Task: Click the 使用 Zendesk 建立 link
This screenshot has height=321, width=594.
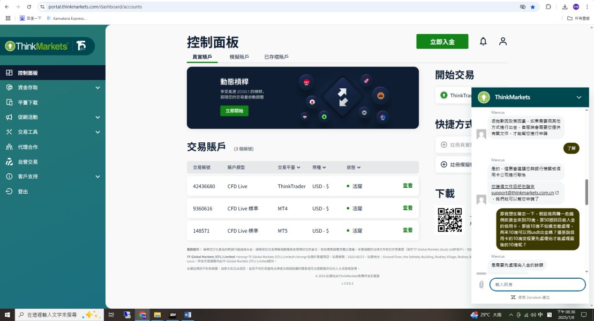Action: [530, 297]
